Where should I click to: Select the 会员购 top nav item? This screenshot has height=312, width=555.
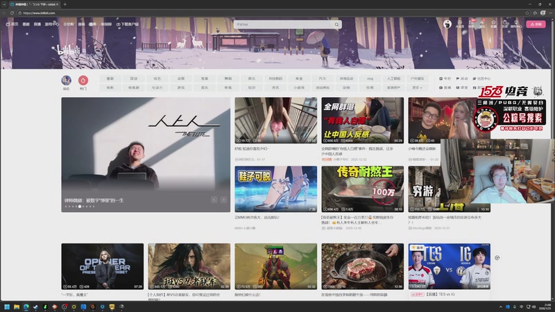(68, 24)
